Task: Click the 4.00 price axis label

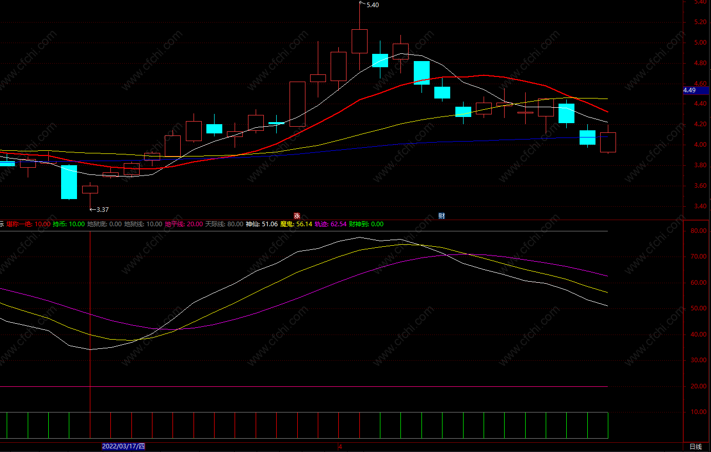Action: (700, 145)
